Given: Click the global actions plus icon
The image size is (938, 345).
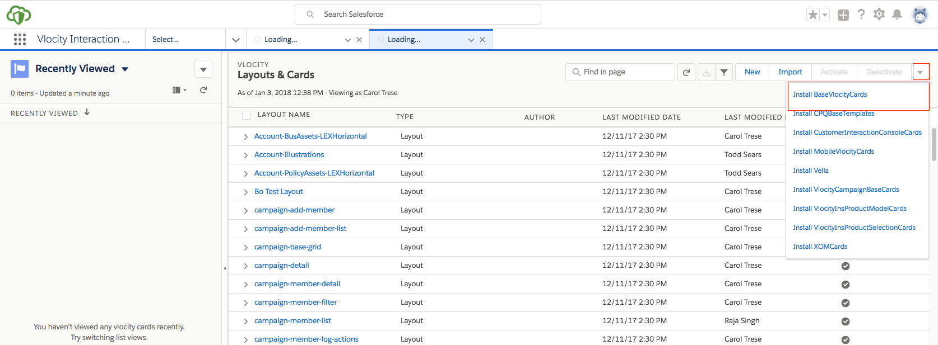Looking at the screenshot, I should point(843,15).
